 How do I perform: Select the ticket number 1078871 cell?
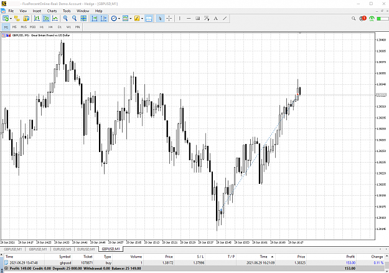click(x=87, y=262)
